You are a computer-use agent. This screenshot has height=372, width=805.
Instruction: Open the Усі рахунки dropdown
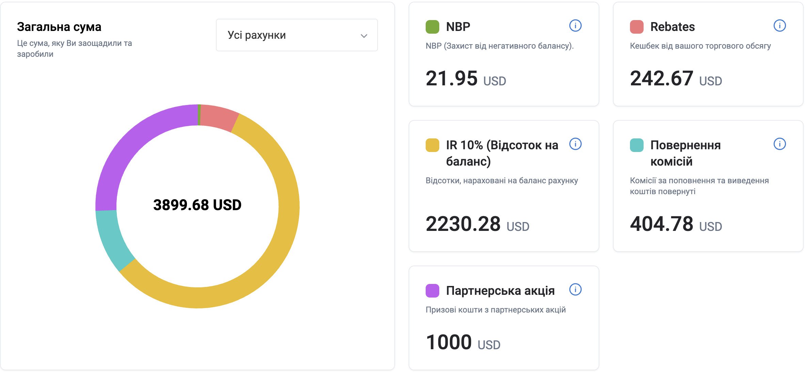pyautogui.click(x=296, y=35)
